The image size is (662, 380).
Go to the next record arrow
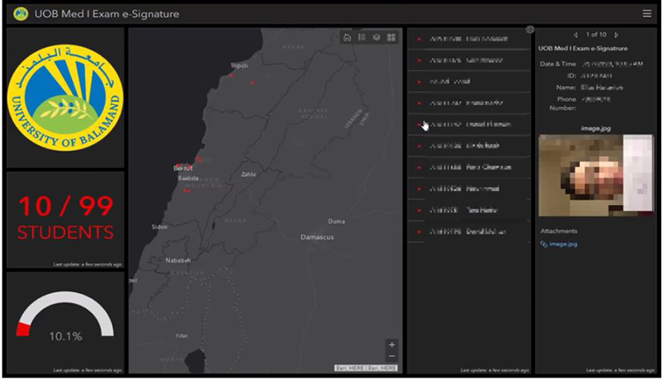point(616,35)
